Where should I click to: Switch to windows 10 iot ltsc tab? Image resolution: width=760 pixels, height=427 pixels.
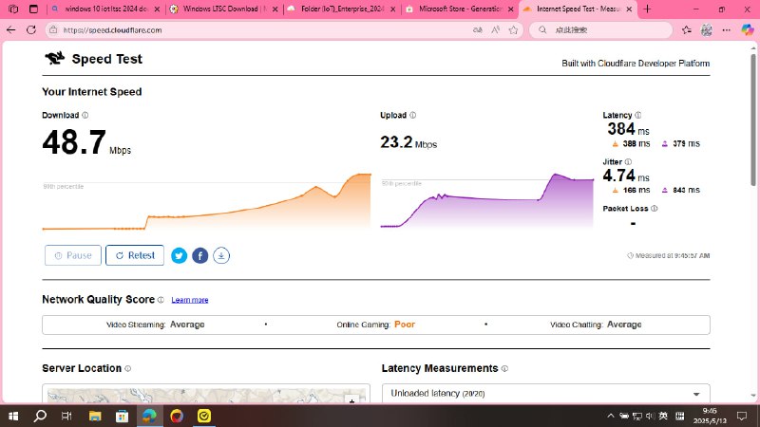105,9
